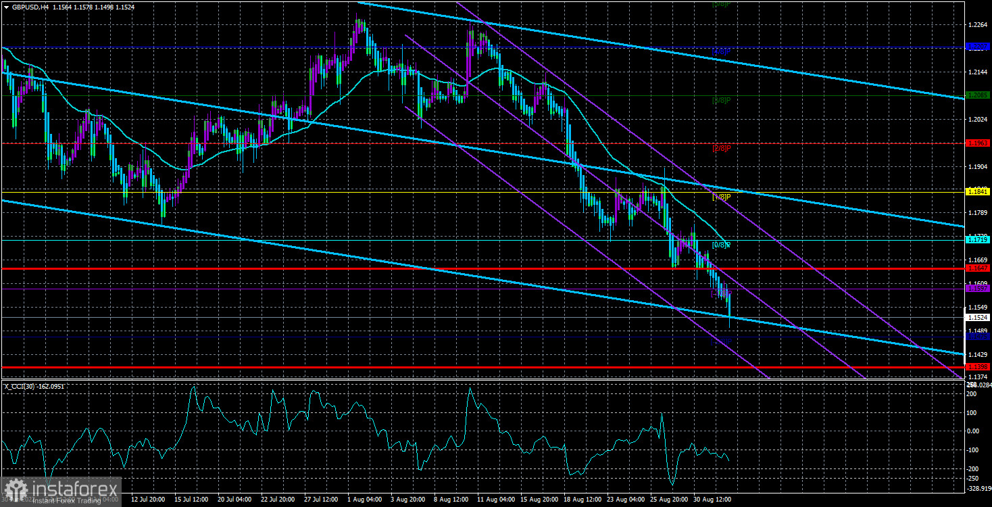Click the 25 Aug 20:00 time label

(668, 500)
